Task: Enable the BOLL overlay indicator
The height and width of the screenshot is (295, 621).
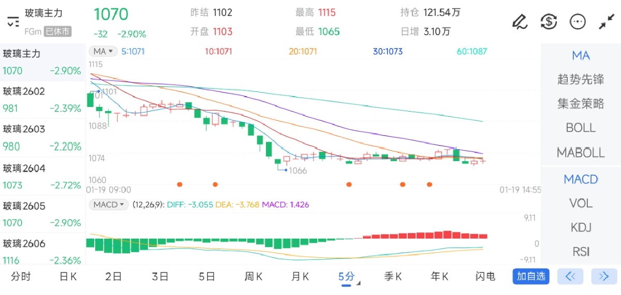Action: click(x=581, y=128)
